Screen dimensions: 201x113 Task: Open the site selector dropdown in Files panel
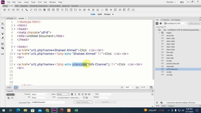pyautogui.click(x=175, y=24)
